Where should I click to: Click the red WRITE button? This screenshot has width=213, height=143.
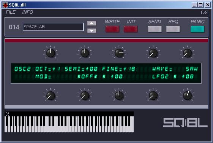[112, 29]
